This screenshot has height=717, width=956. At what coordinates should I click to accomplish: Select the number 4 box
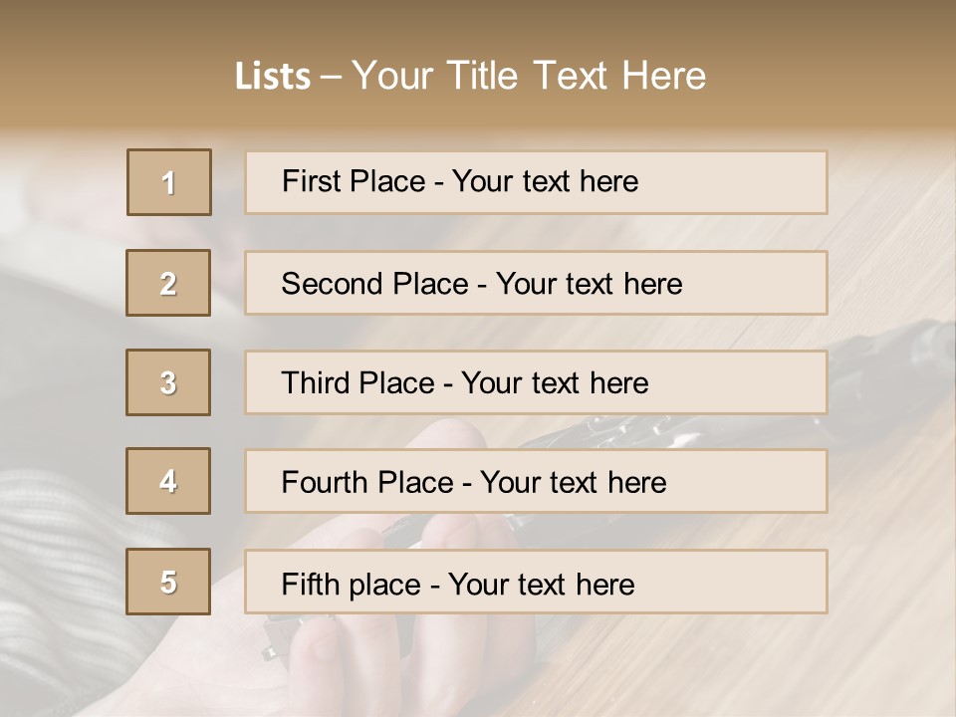point(168,481)
